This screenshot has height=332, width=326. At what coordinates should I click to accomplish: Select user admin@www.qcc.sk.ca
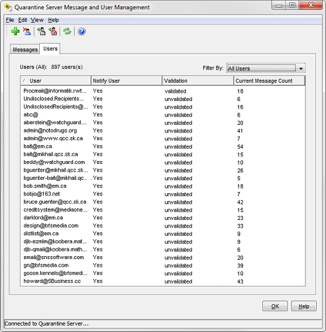pos(163,138)
